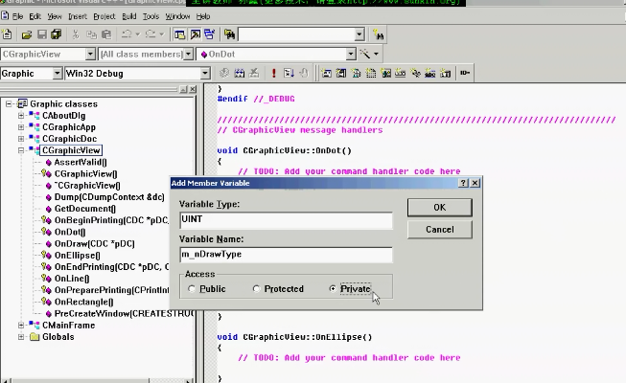The height and width of the screenshot is (383, 626).
Task: Expand the Globals folder node
Action: (x=21, y=337)
